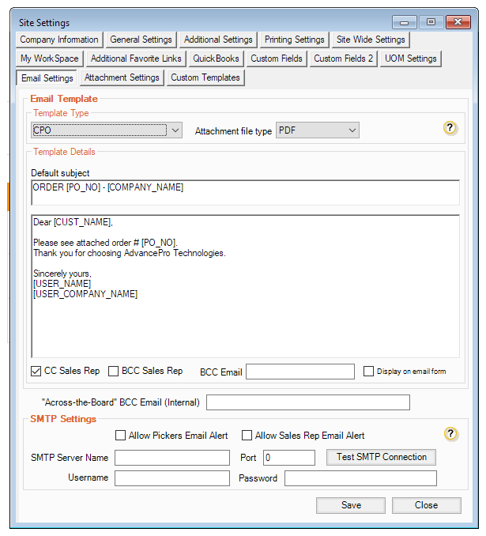Enable Allow Pickers Email Alert
This screenshot has height=536, width=486.
point(121,435)
